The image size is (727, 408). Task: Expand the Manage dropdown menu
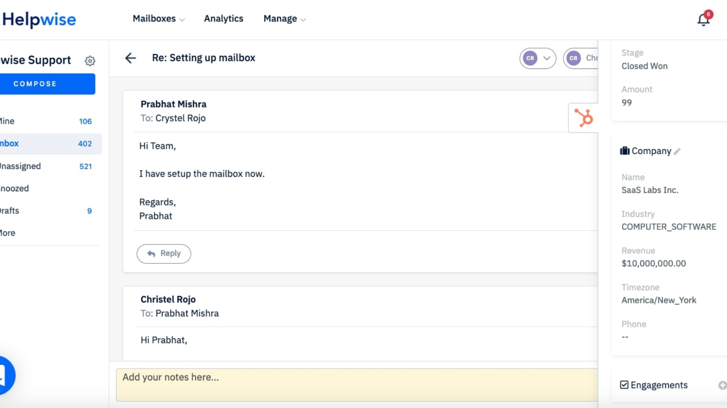click(284, 19)
